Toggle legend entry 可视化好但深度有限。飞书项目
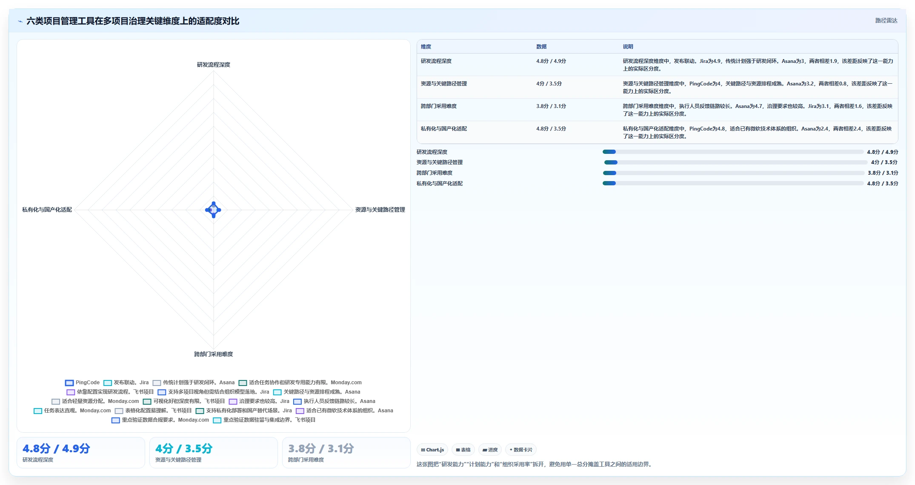 coord(184,401)
